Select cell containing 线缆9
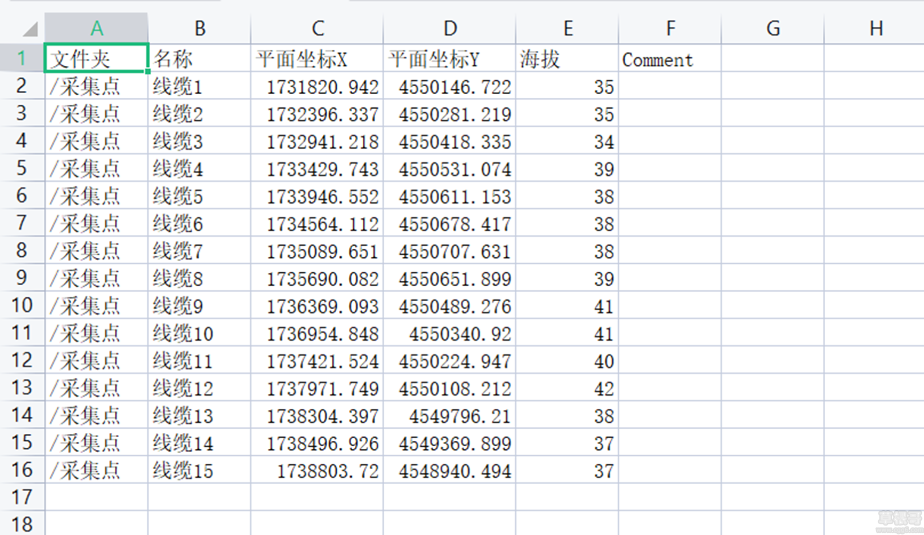 [x=200, y=305]
